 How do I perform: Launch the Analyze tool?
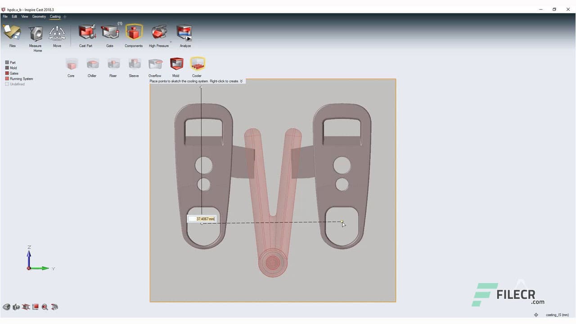click(184, 33)
